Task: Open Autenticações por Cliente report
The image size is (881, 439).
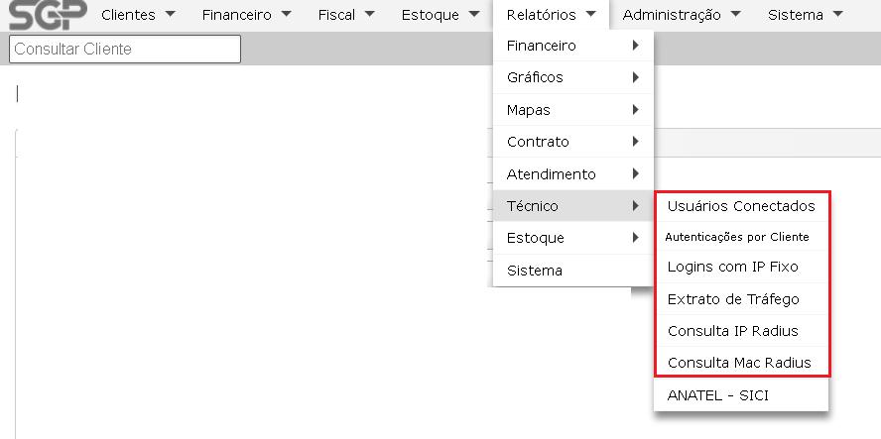Action: click(x=737, y=237)
